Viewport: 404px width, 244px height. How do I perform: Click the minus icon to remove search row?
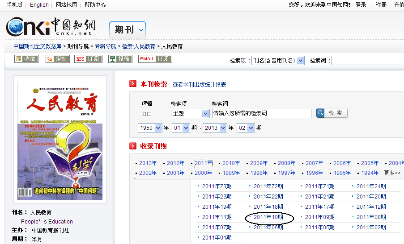click(149, 114)
